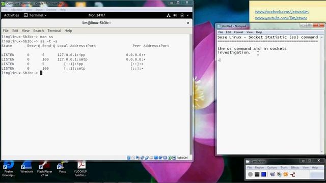
Task: Open the terminal Edit menu
Action: (x=15, y=30)
